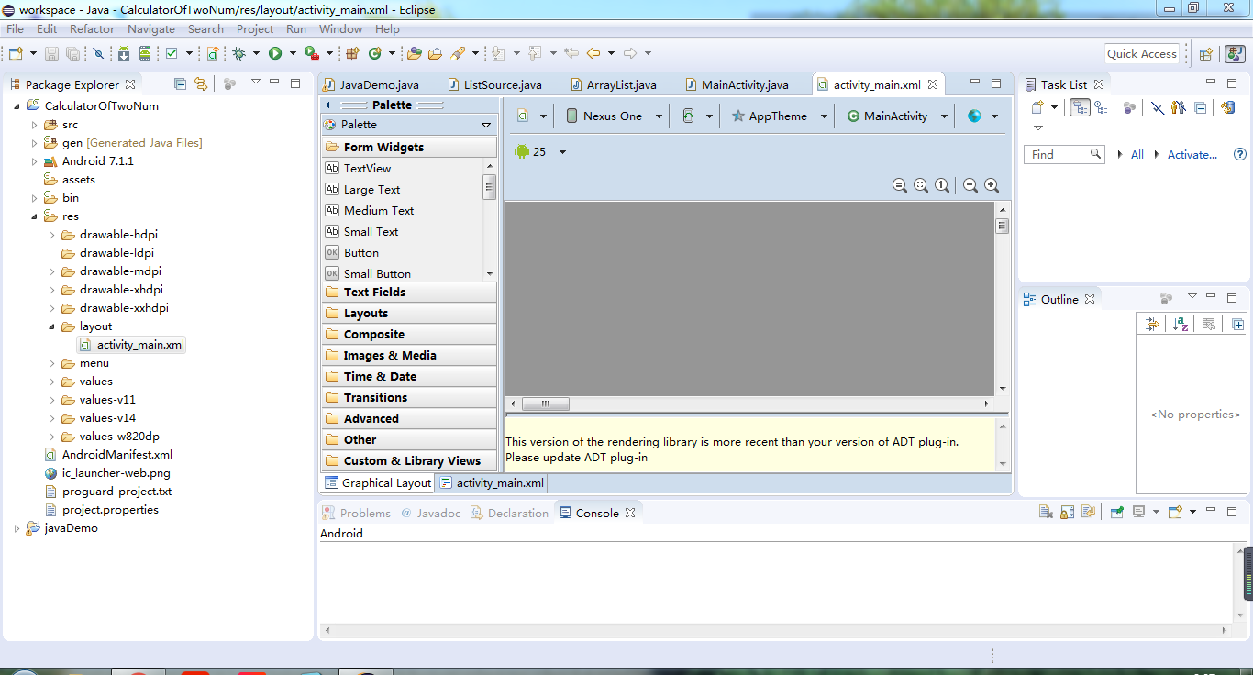Click Emulate Real Size icon in layout editor
This screenshot has height=675, width=1253.
click(900, 185)
